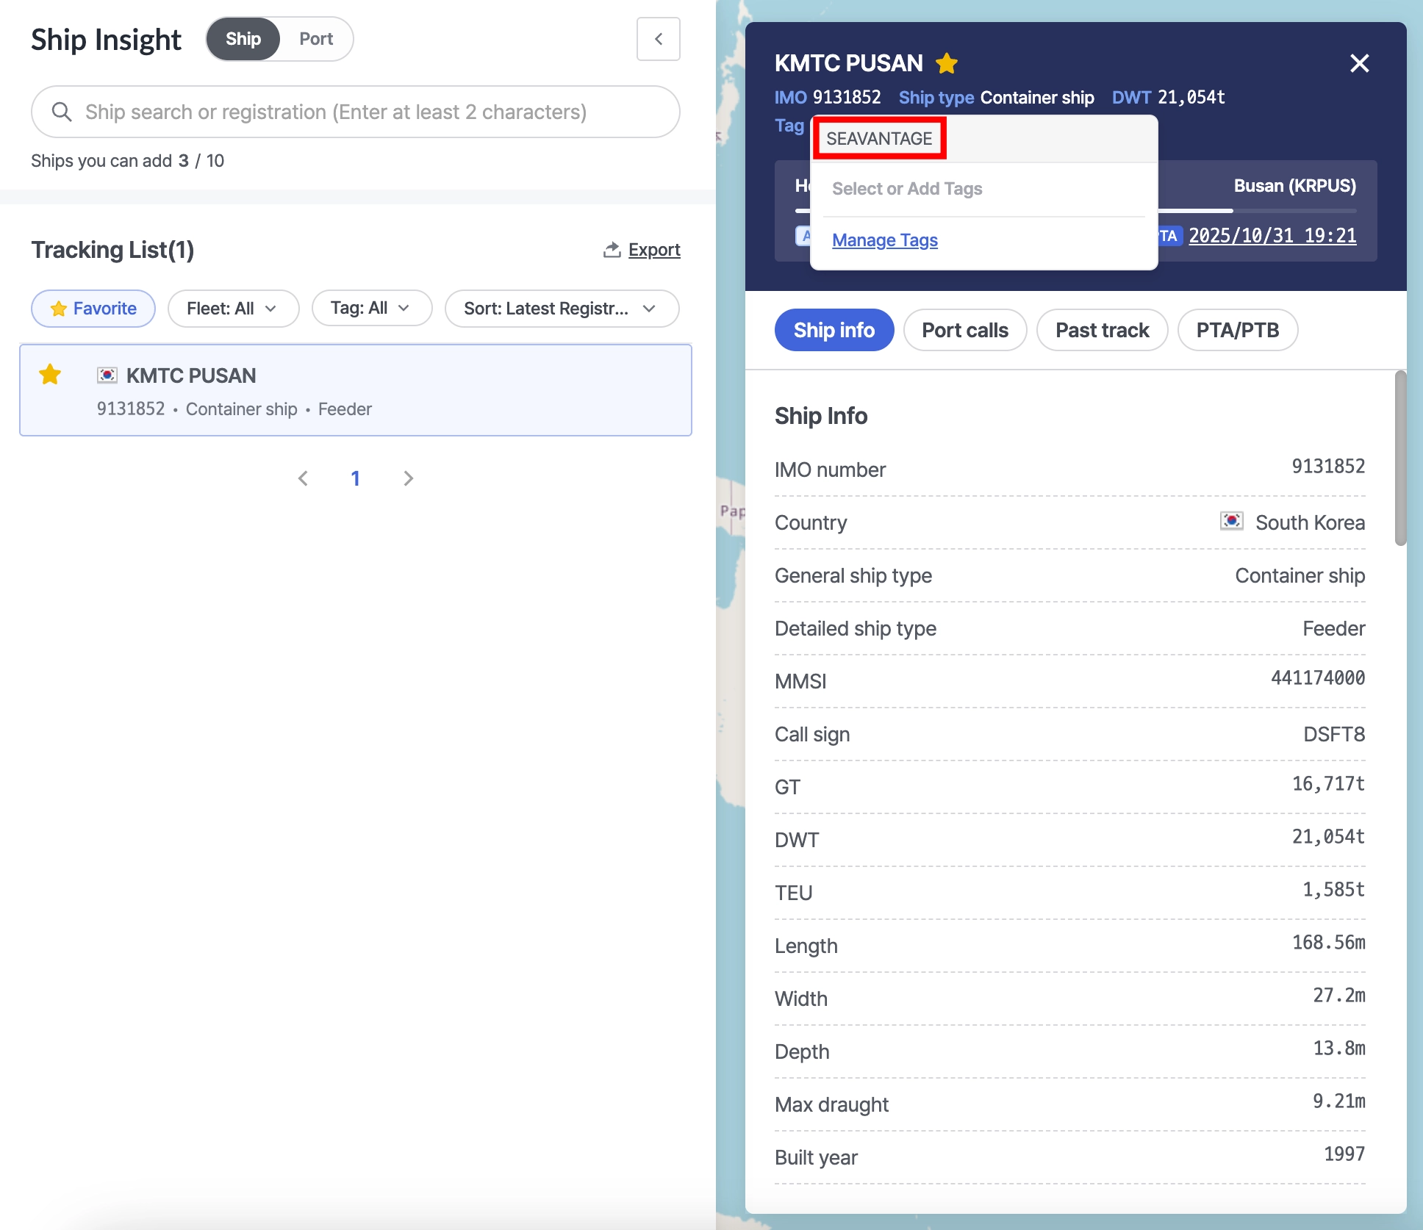Click the search magnifier icon
The height and width of the screenshot is (1230, 1423).
[62, 112]
